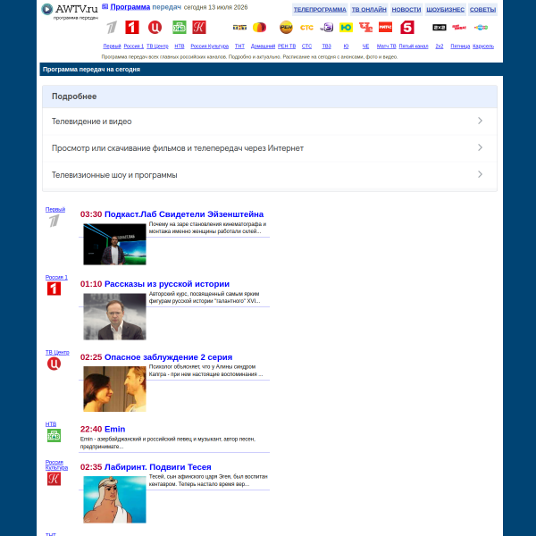536x536 pixels.
Task: Select the СТС orange logo
Action: point(306,28)
